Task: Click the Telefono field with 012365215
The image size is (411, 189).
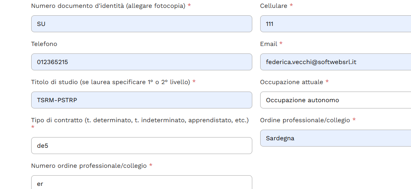Action: pyautogui.click(x=141, y=62)
